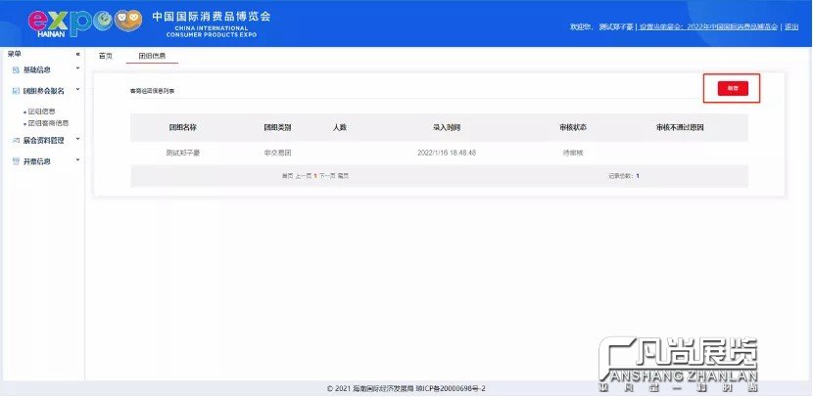This screenshot has width=813, height=397.
Task: Expand the 基础信息 menu chevron
Action: (x=77, y=70)
